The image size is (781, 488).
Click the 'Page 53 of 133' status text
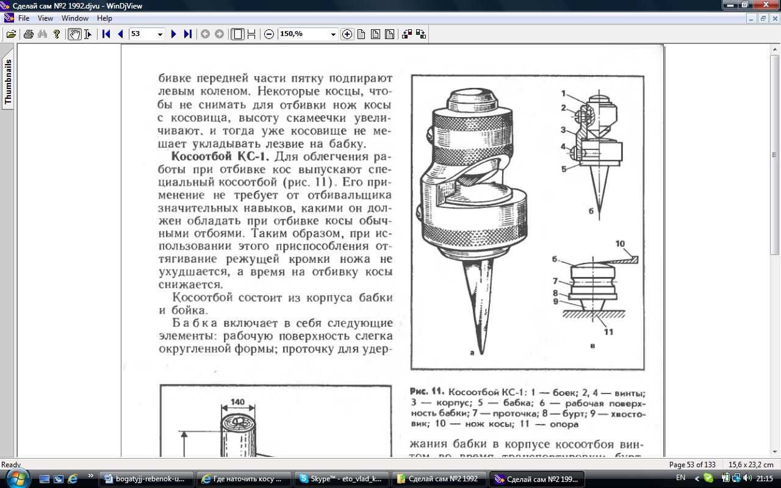tap(692, 464)
